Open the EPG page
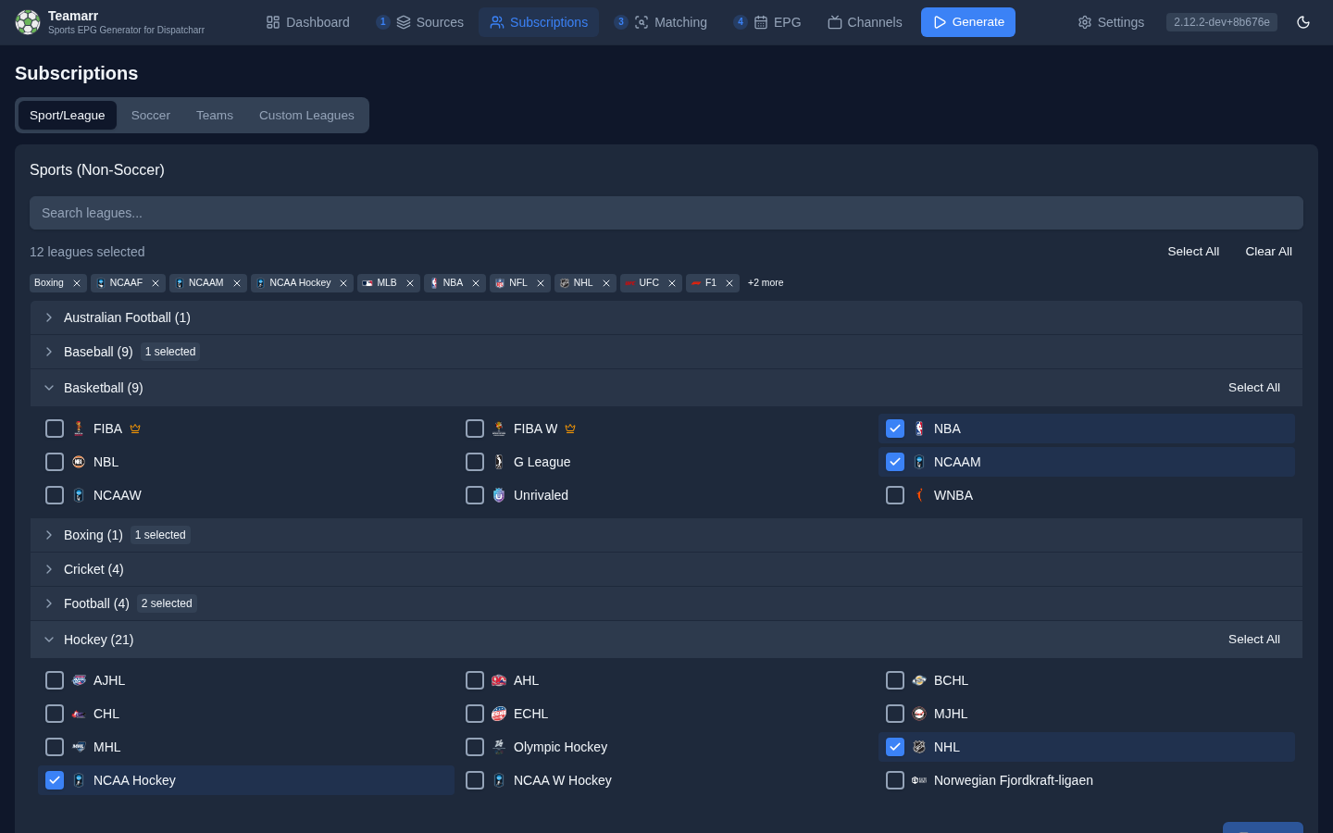Image resolution: width=1333 pixels, height=833 pixels. tap(767, 22)
